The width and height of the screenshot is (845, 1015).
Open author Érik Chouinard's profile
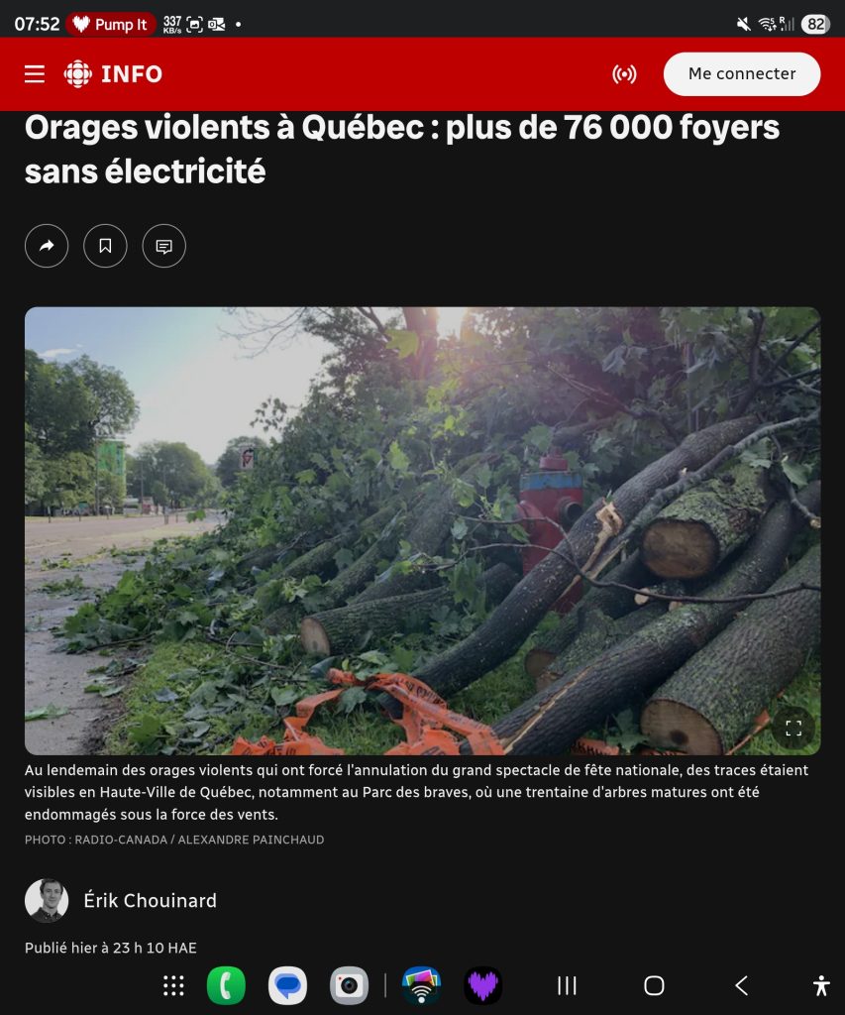pyautogui.click(x=151, y=900)
